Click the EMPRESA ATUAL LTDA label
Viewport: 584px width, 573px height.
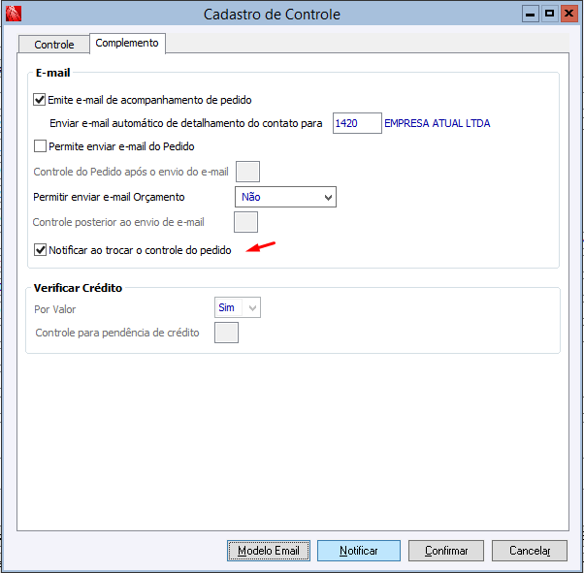(x=437, y=123)
